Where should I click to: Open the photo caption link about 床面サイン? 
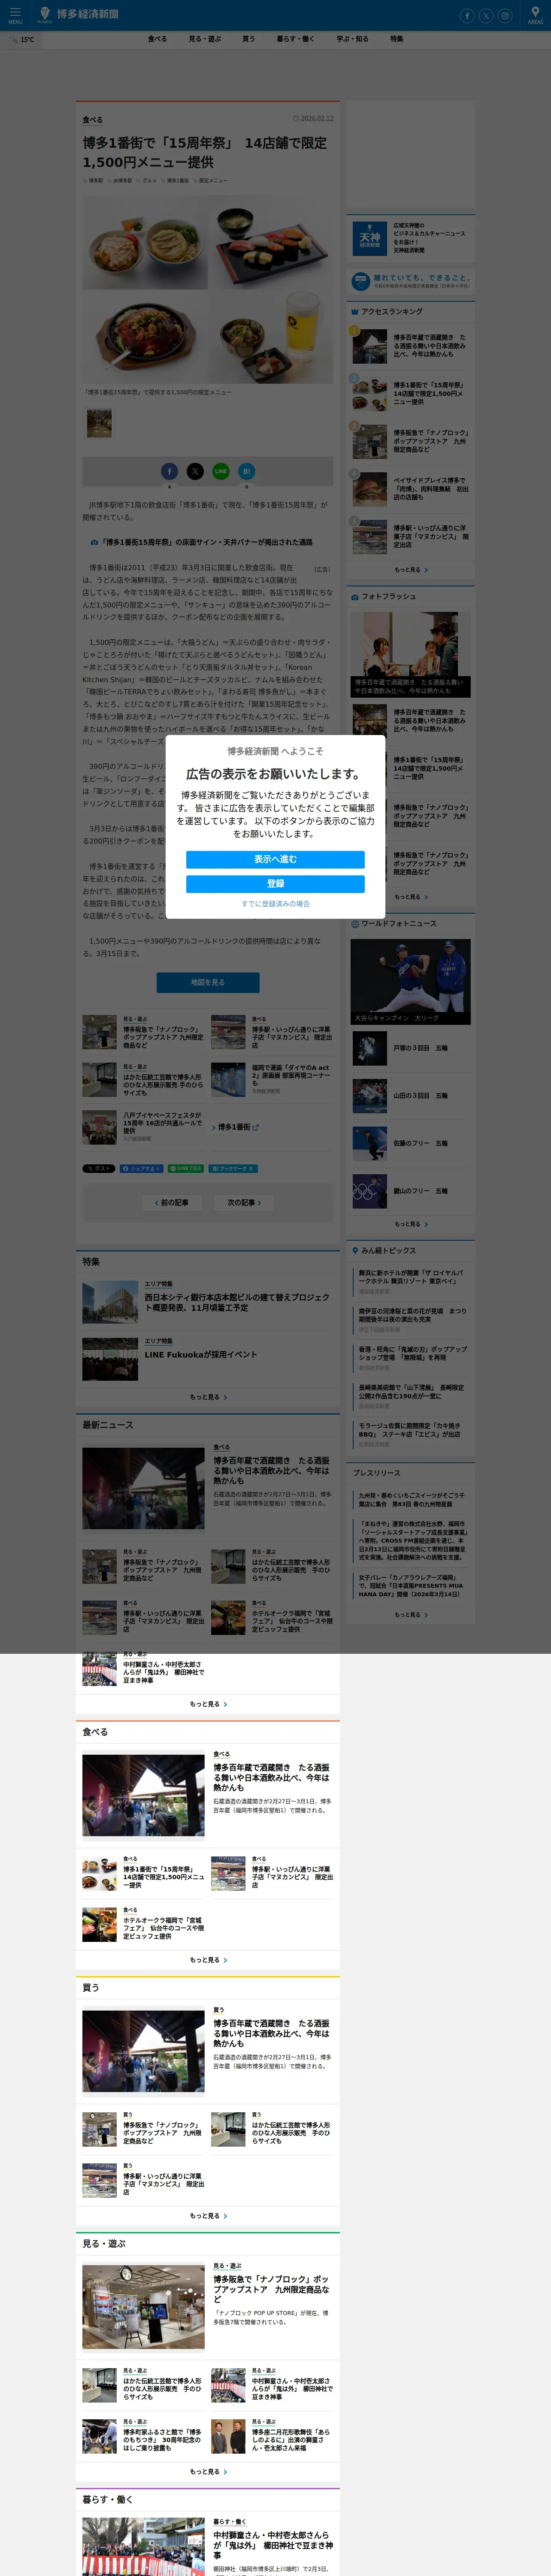[x=207, y=542]
